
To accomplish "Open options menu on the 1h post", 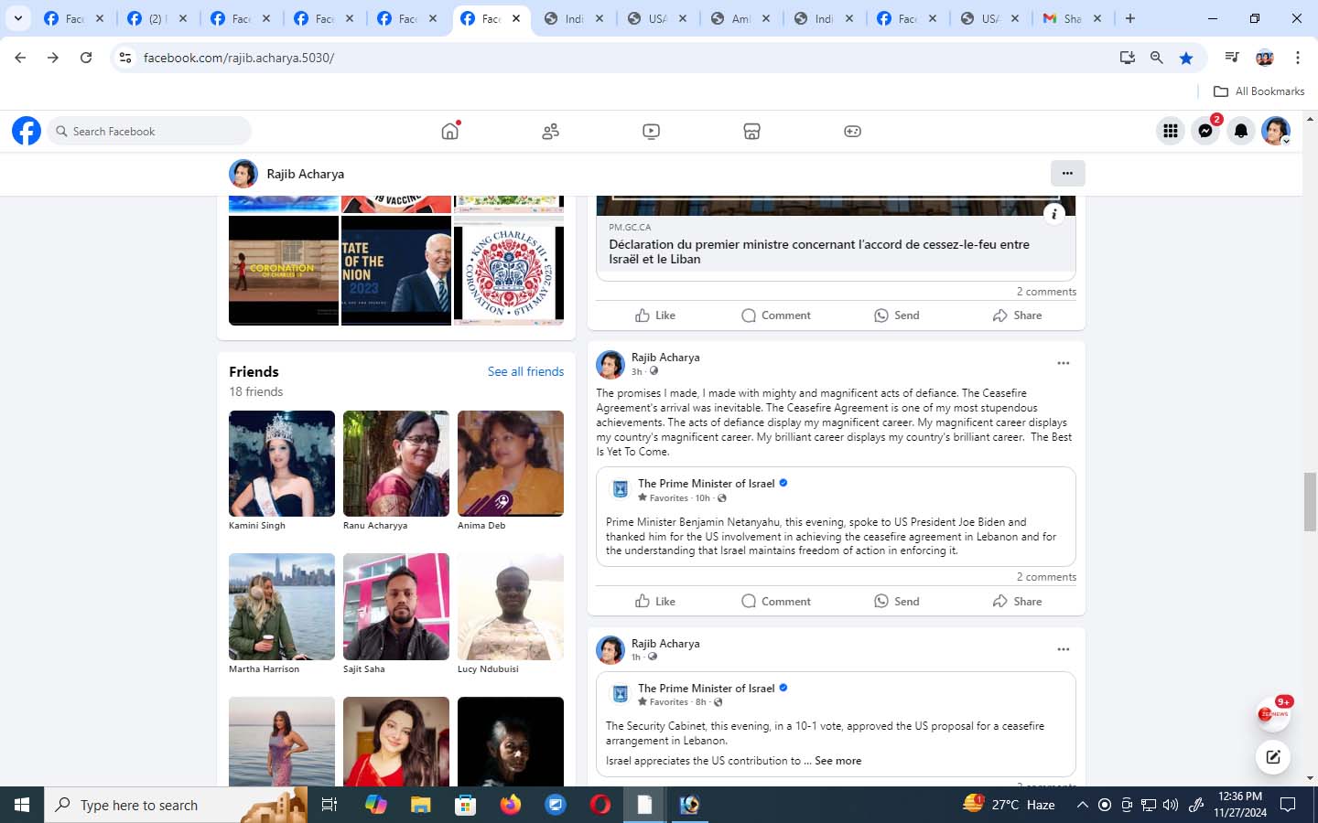I will tap(1063, 649).
